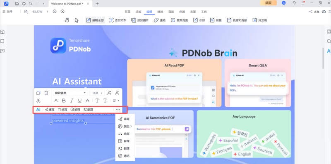Open the 表單 tab
The height and width of the screenshot is (164, 331).
(193, 12)
